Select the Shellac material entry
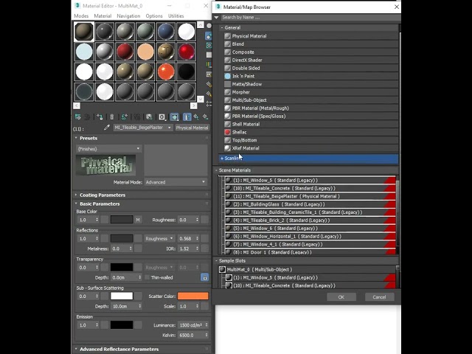Image resolution: width=472 pixels, height=354 pixels. [311, 132]
